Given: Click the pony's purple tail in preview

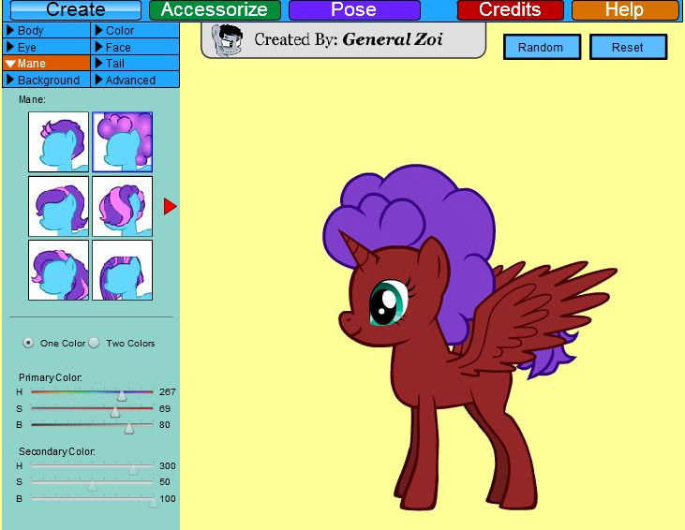Looking at the screenshot, I should point(551,356).
